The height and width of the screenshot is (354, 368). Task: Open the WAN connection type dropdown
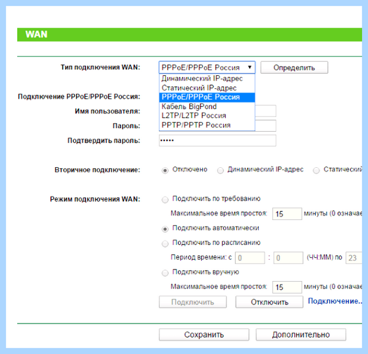[207, 67]
